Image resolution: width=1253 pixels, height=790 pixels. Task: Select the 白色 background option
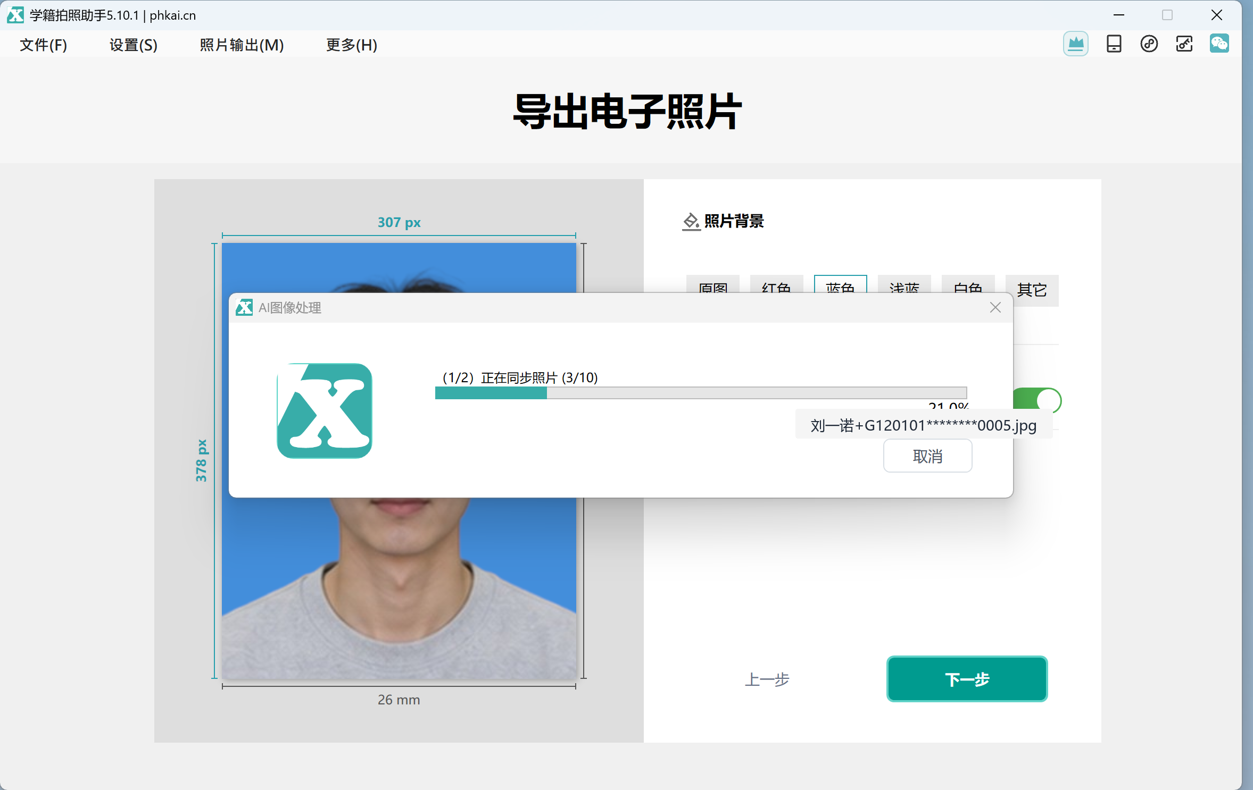[968, 284]
